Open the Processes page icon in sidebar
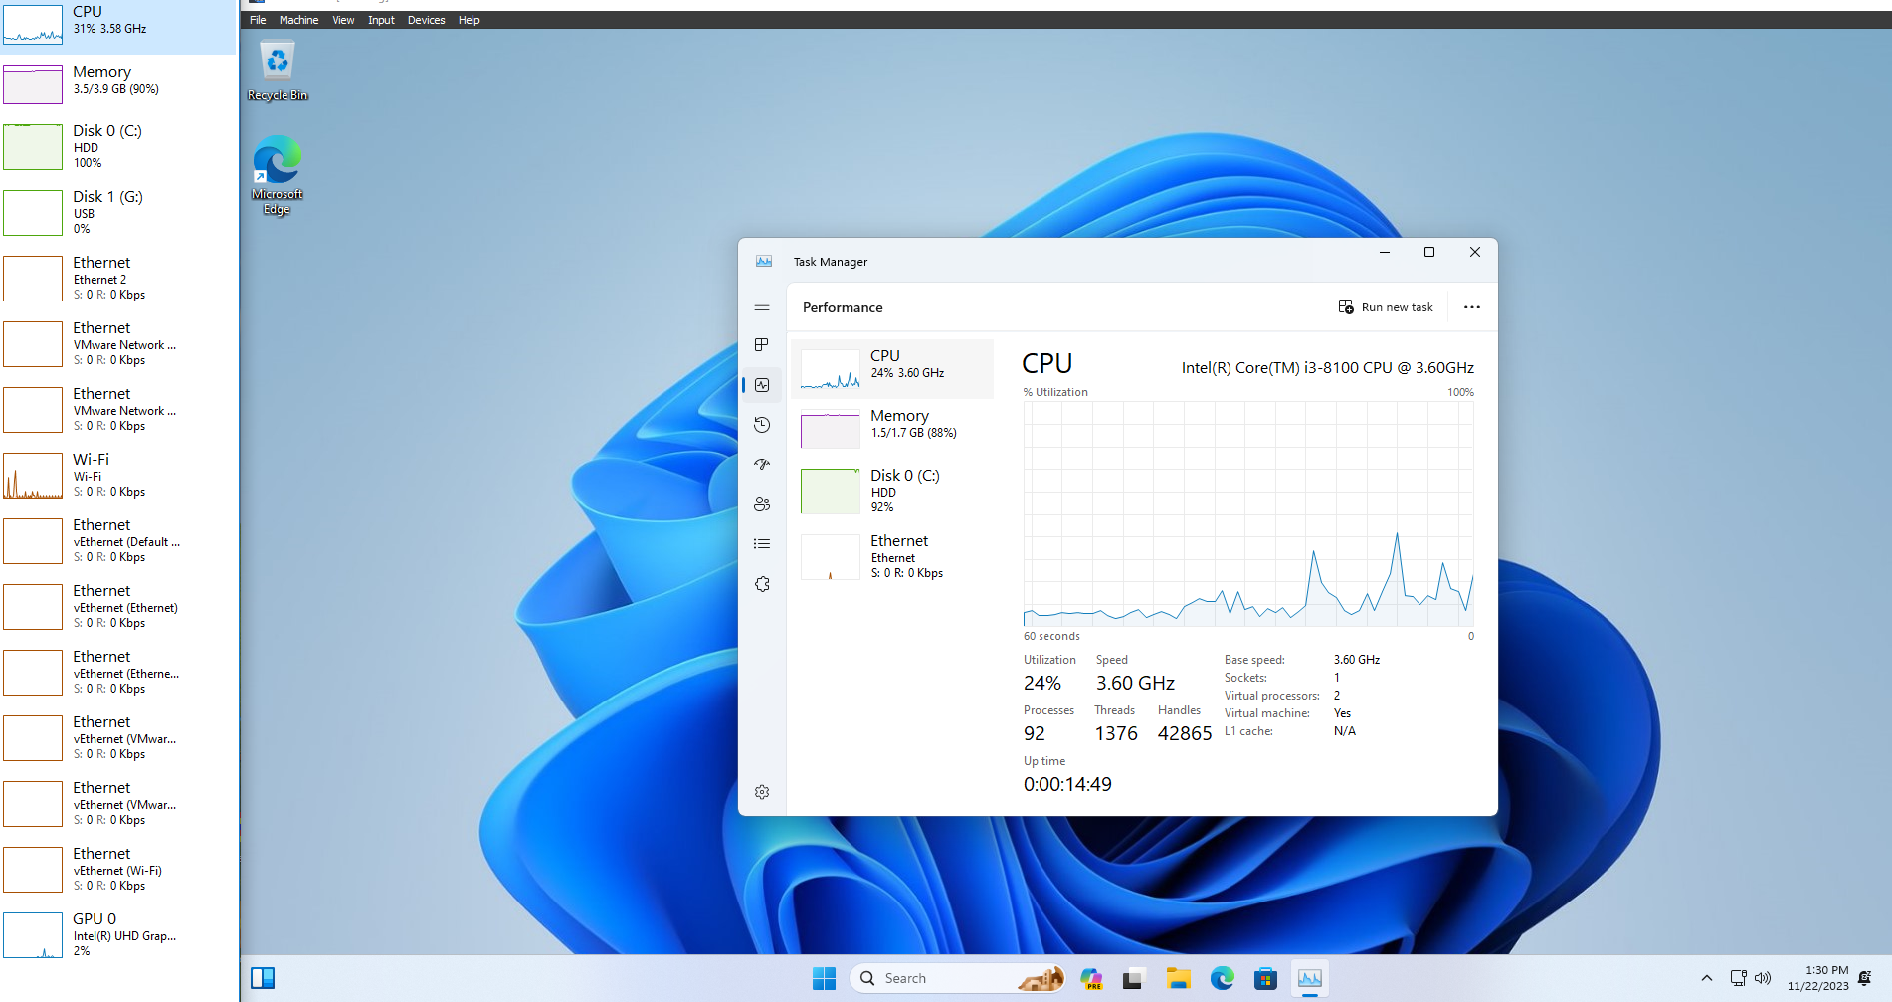The height and width of the screenshot is (1002, 1892). tap(762, 345)
